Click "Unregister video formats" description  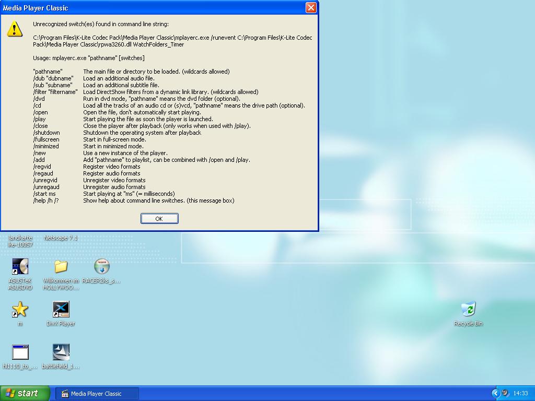tap(114, 180)
